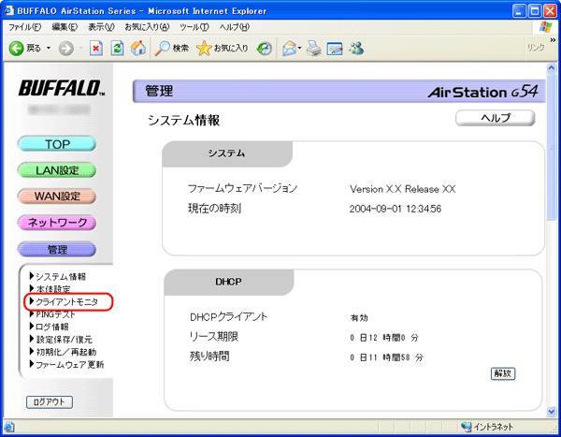Screen dimensions: 561x437
Task: Click the IE page icon in status bar
Action: click(9, 427)
